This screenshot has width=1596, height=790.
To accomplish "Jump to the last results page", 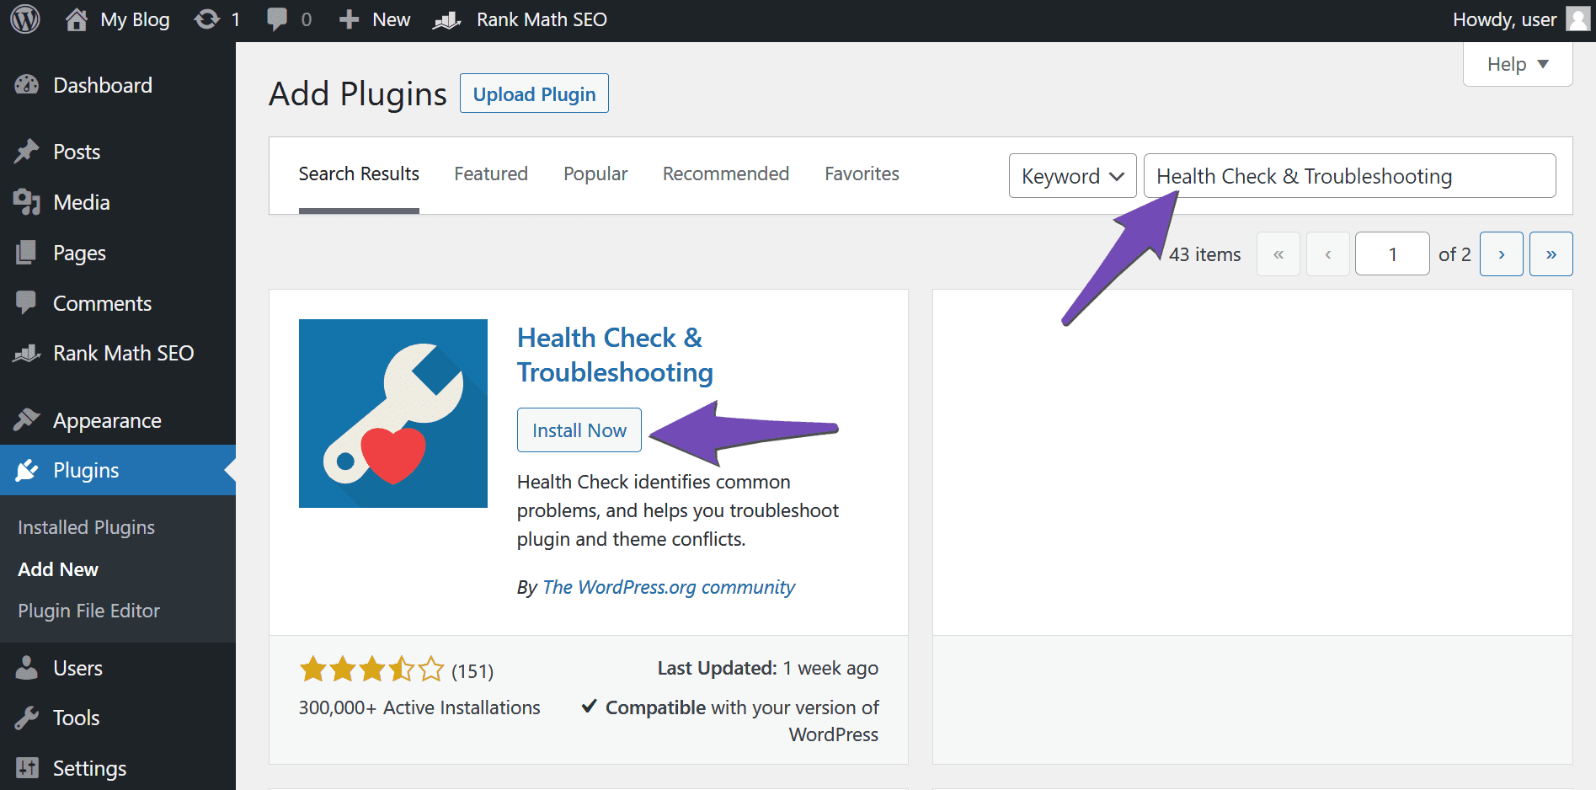I will [x=1551, y=254].
